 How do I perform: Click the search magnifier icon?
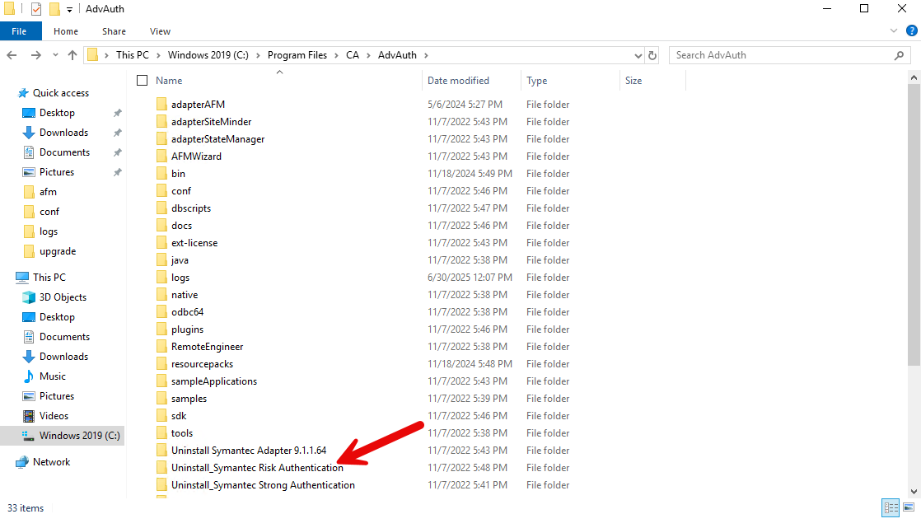point(899,55)
